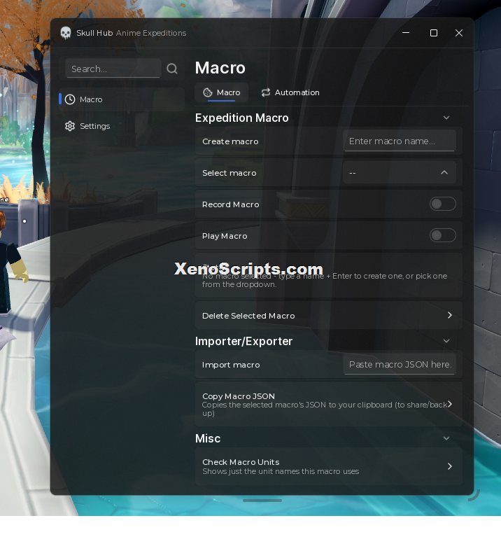
Task: Click the clock icon beside Macro in sidebar
Action: pyautogui.click(x=70, y=99)
